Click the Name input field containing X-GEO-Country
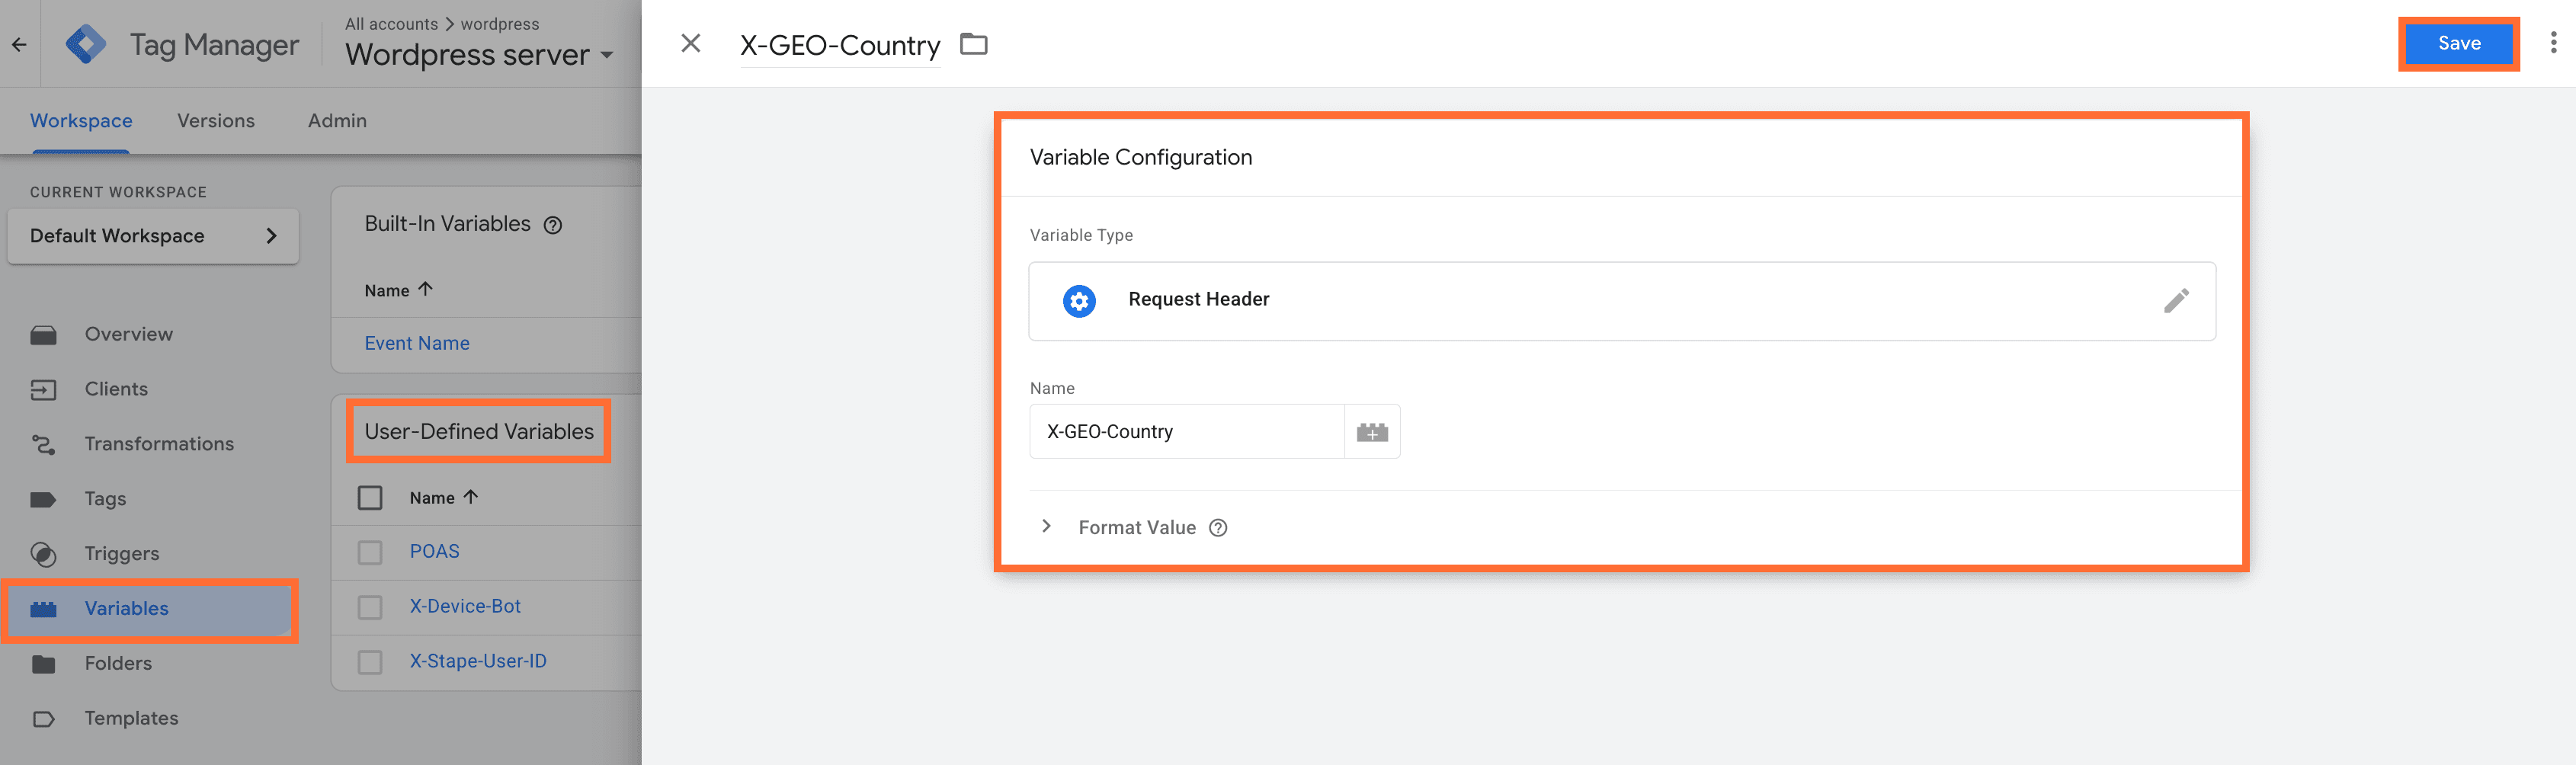The height and width of the screenshot is (765, 2576). (x=1186, y=431)
